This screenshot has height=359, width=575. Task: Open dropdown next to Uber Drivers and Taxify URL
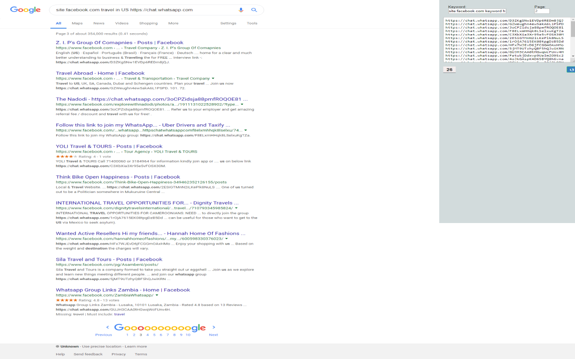pyautogui.click(x=246, y=131)
